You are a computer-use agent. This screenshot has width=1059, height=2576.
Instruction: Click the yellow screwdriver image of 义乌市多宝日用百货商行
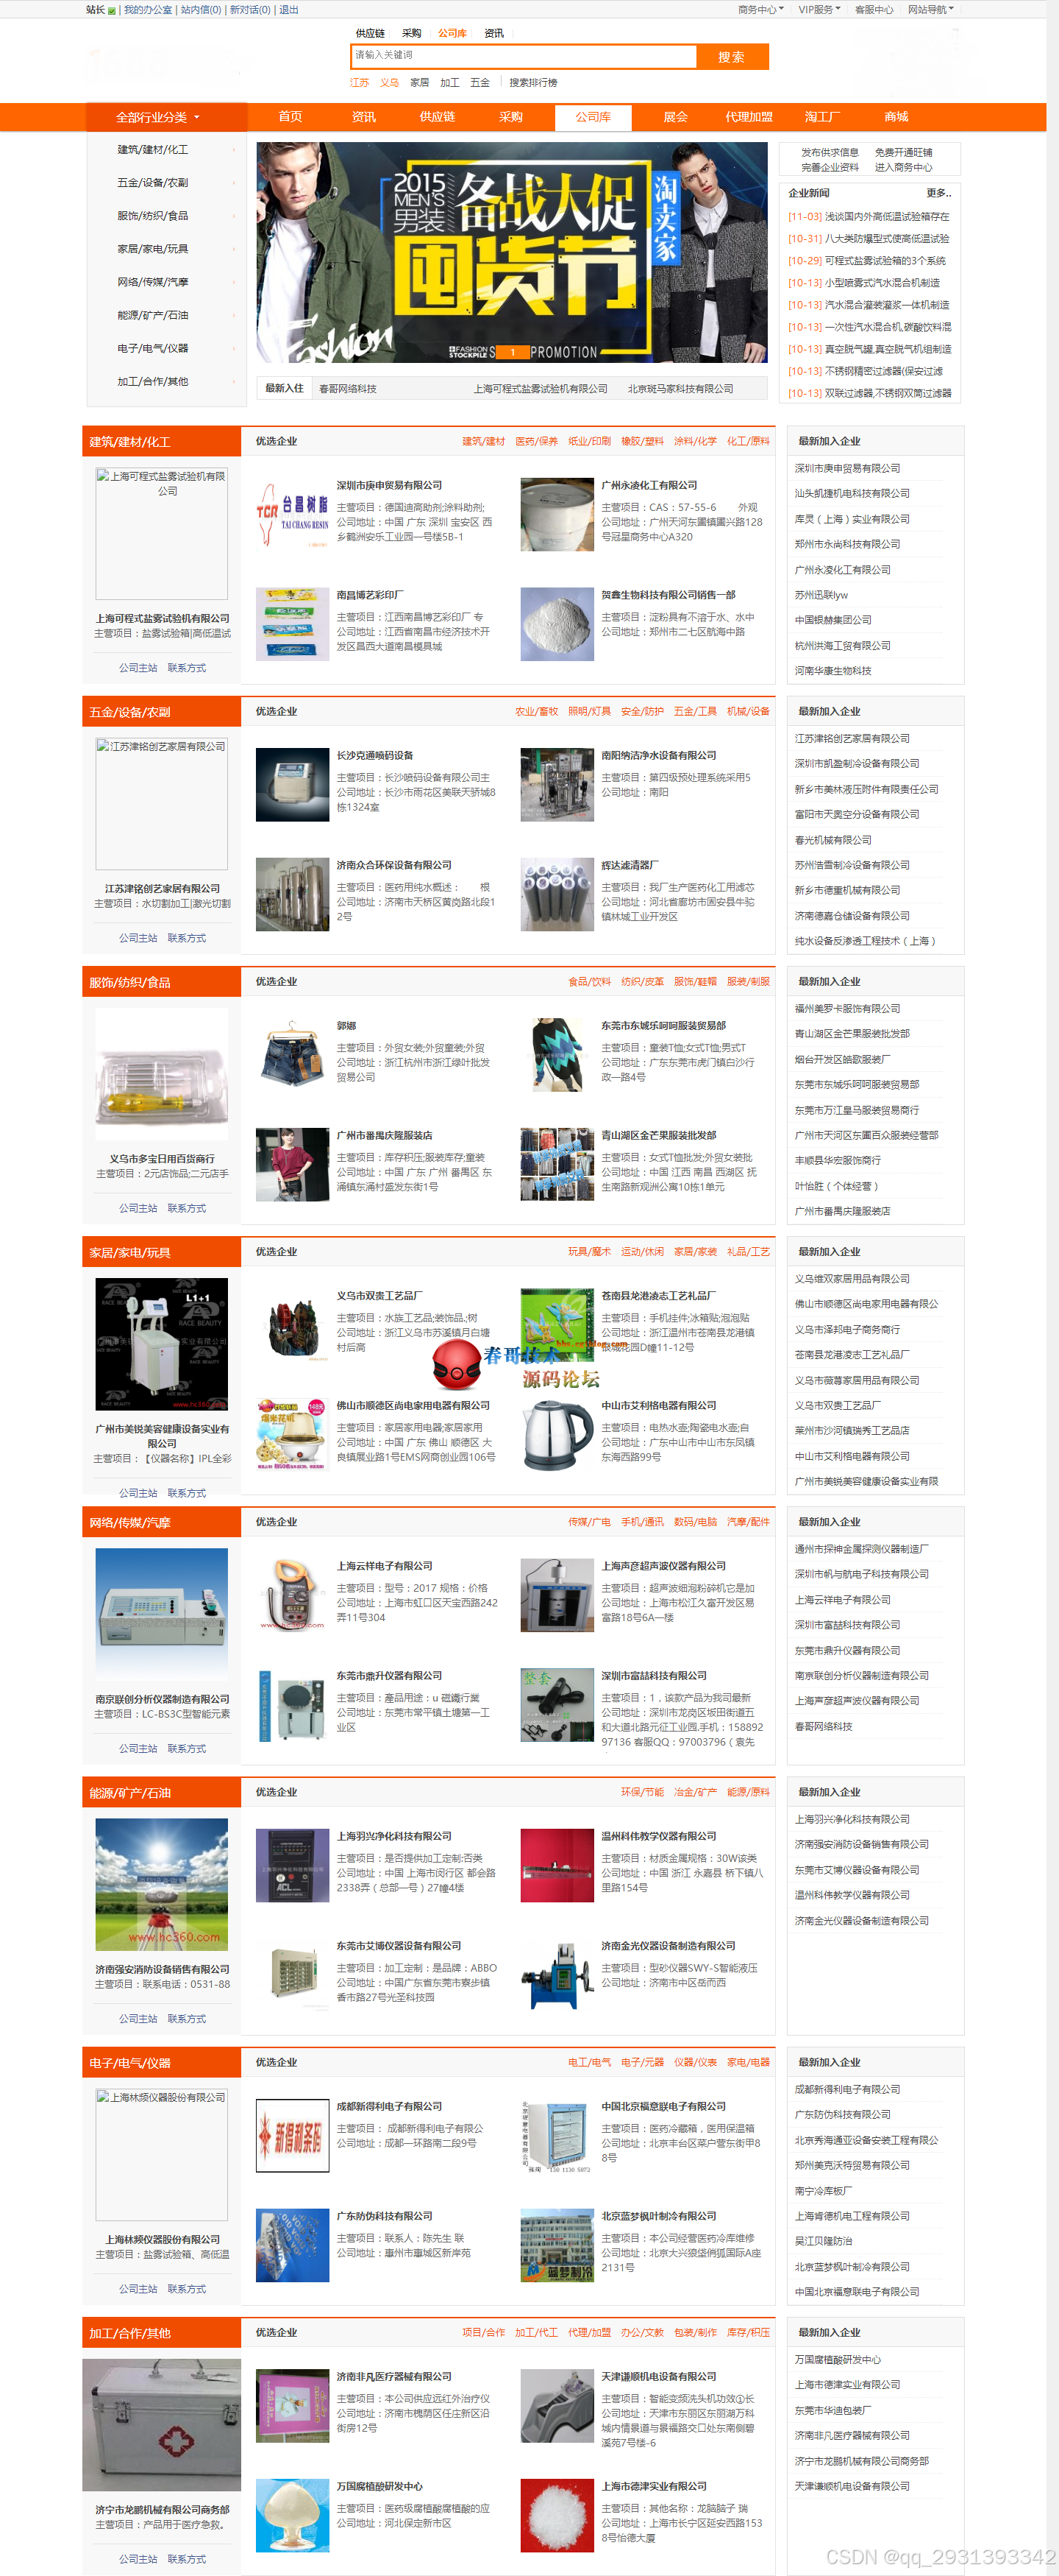pos(161,1074)
